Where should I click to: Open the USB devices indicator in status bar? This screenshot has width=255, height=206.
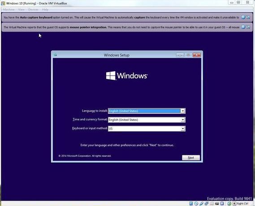202,204
